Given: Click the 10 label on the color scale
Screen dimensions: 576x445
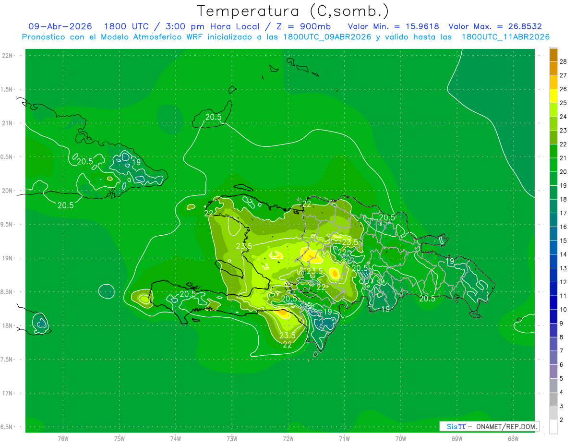Looking at the screenshot, I should [564, 310].
